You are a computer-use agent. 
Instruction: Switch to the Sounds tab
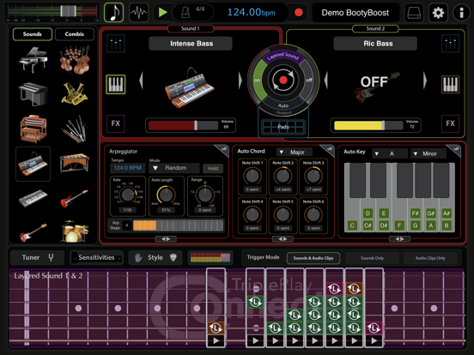click(x=33, y=34)
